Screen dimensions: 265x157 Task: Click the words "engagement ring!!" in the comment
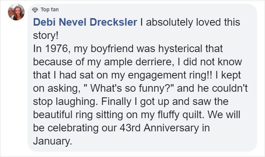click(170, 75)
